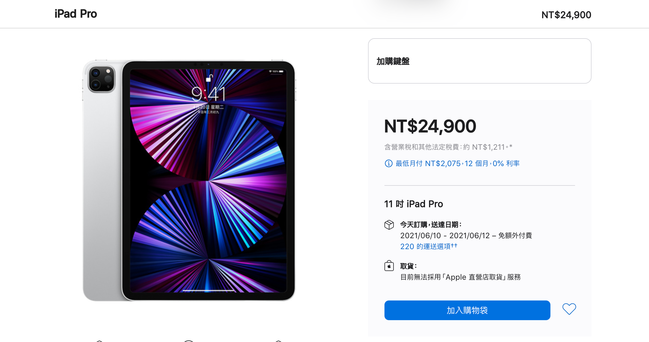The image size is (649, 342).
Task: Click the NT$24,900 price in top header
Action: (566, 15)
